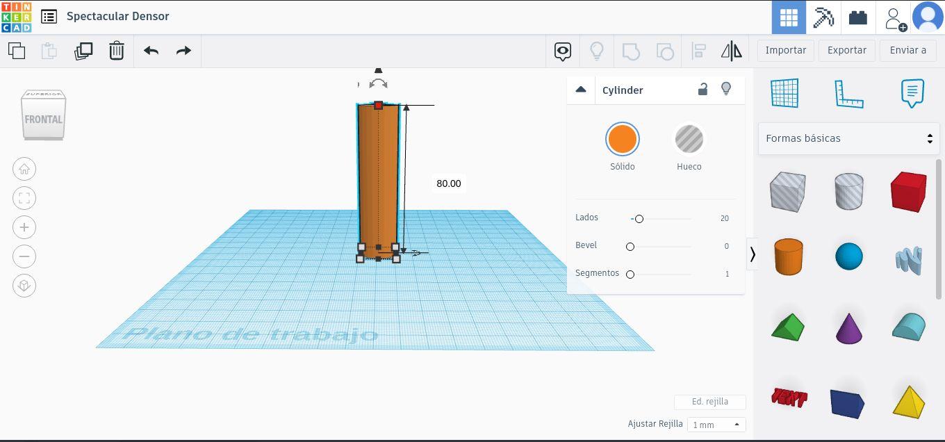Screen dimensions: 945x442
Task: Pick the yellow pyramid shape
Action: click(909, 401)
